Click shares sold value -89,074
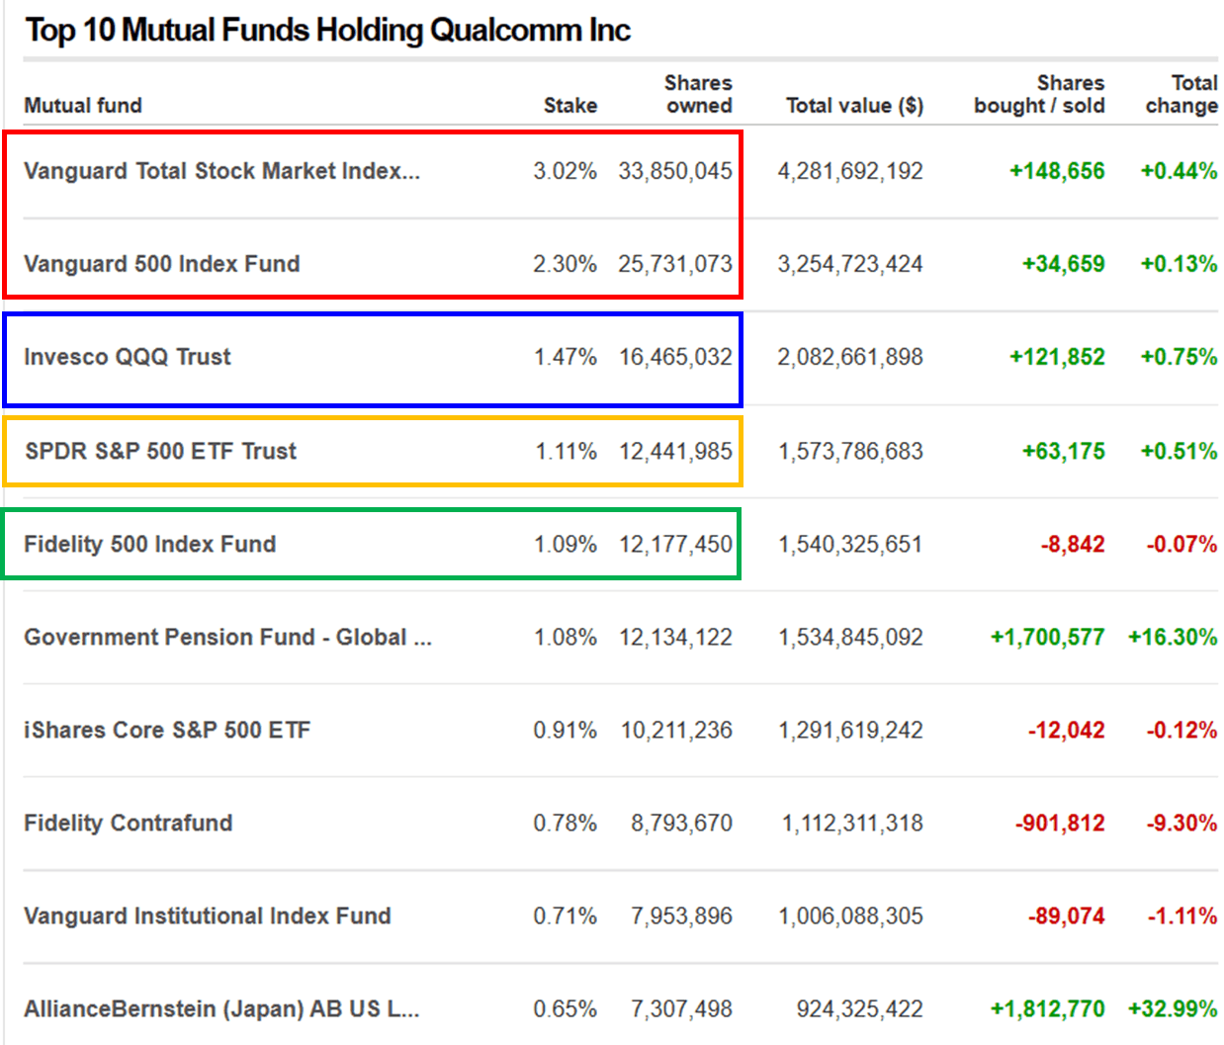Screen dimensions: 1224x1045 pyautogui.click(x=1067, y=915)
